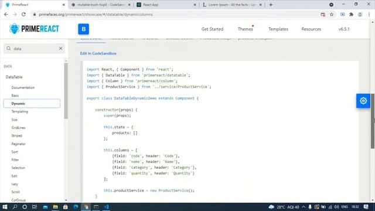Image resolution: width=375 pixels, height=211 pixels.
Task: Open the Striped DataTable demo
Action: 17,135
